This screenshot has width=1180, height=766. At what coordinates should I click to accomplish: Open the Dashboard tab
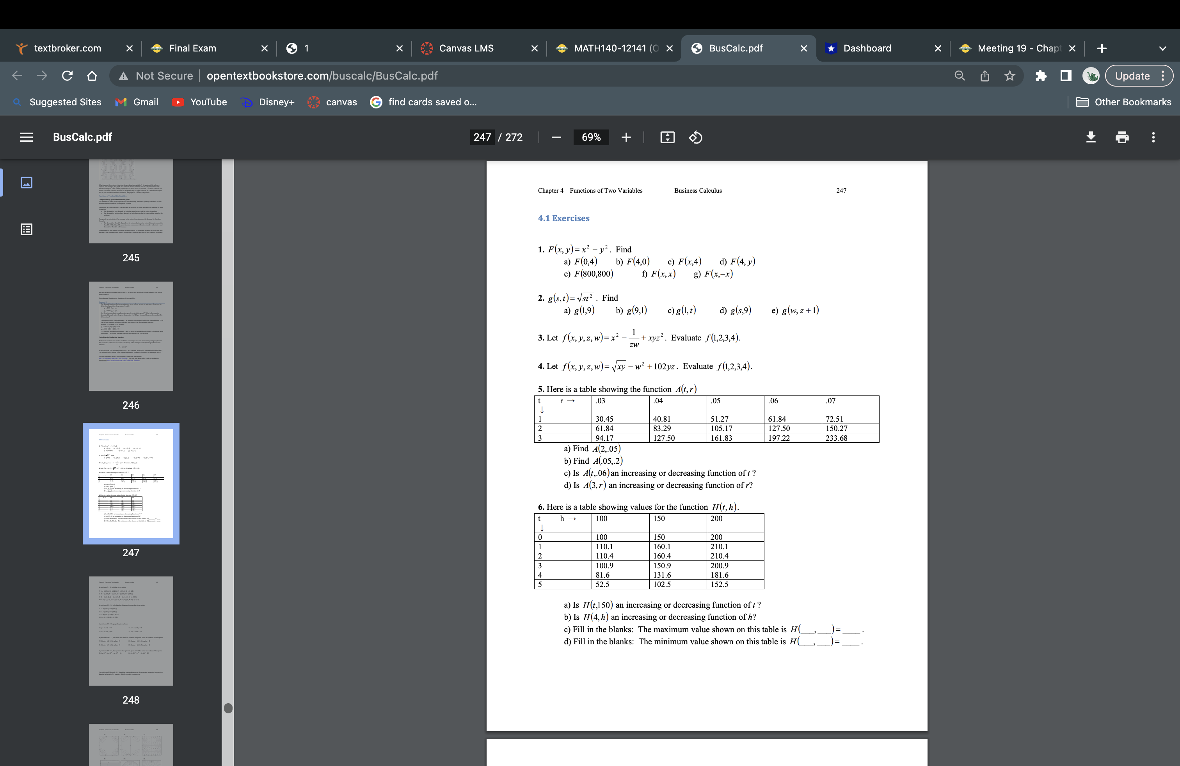coord(867,48)
